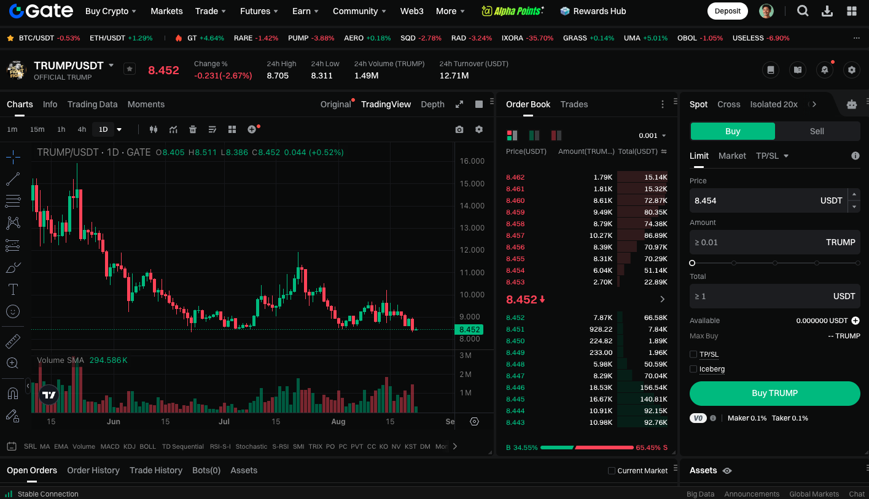
Task: Expand the Trade menu
Action: [x=211, y=11]
